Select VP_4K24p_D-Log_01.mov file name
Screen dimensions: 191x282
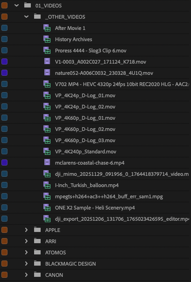[85, 95]
